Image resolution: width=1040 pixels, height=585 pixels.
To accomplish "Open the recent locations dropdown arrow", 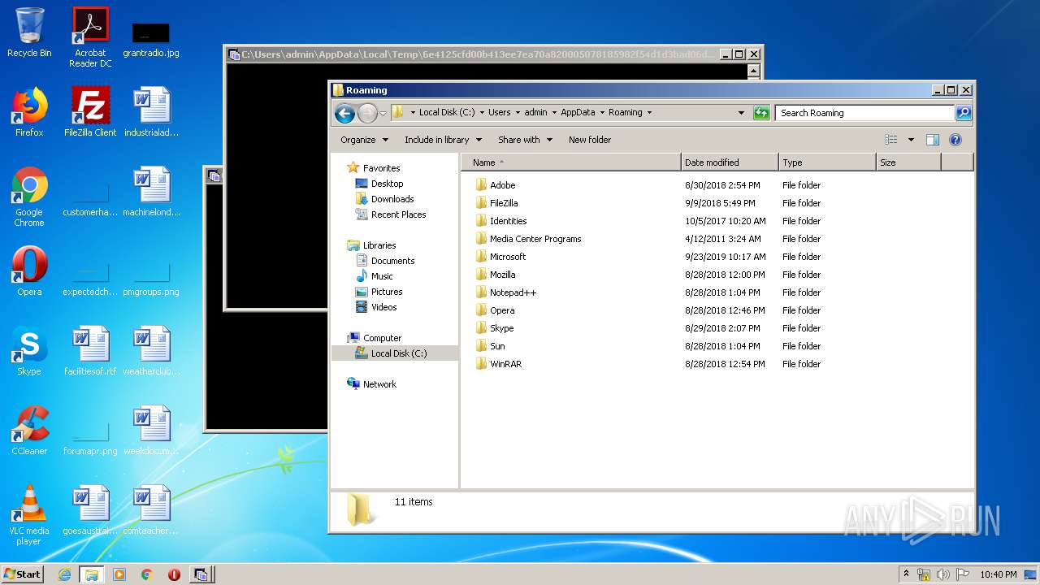I will coord(383,114).
